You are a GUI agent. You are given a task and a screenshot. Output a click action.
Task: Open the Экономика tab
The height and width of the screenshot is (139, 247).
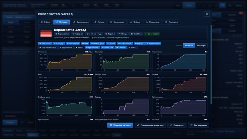(x=117, y=22)
